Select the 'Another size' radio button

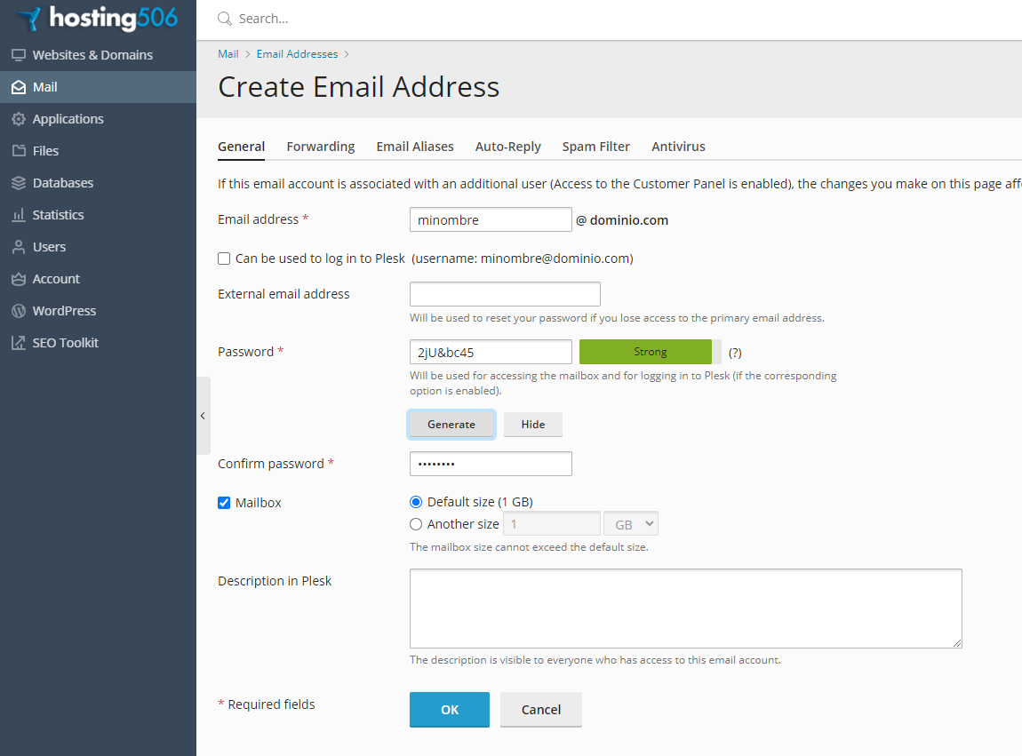[x=415, y=523]
